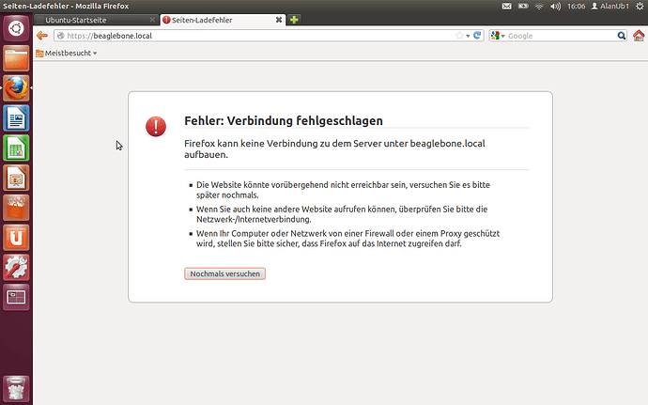The width and height of the screenshot is (648, 405).
Task: Open the Workspace Switcher
Action: (x=16, y=297)
